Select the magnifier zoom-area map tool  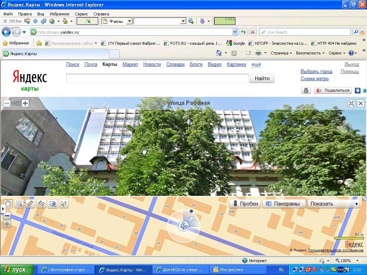[19, 204]
